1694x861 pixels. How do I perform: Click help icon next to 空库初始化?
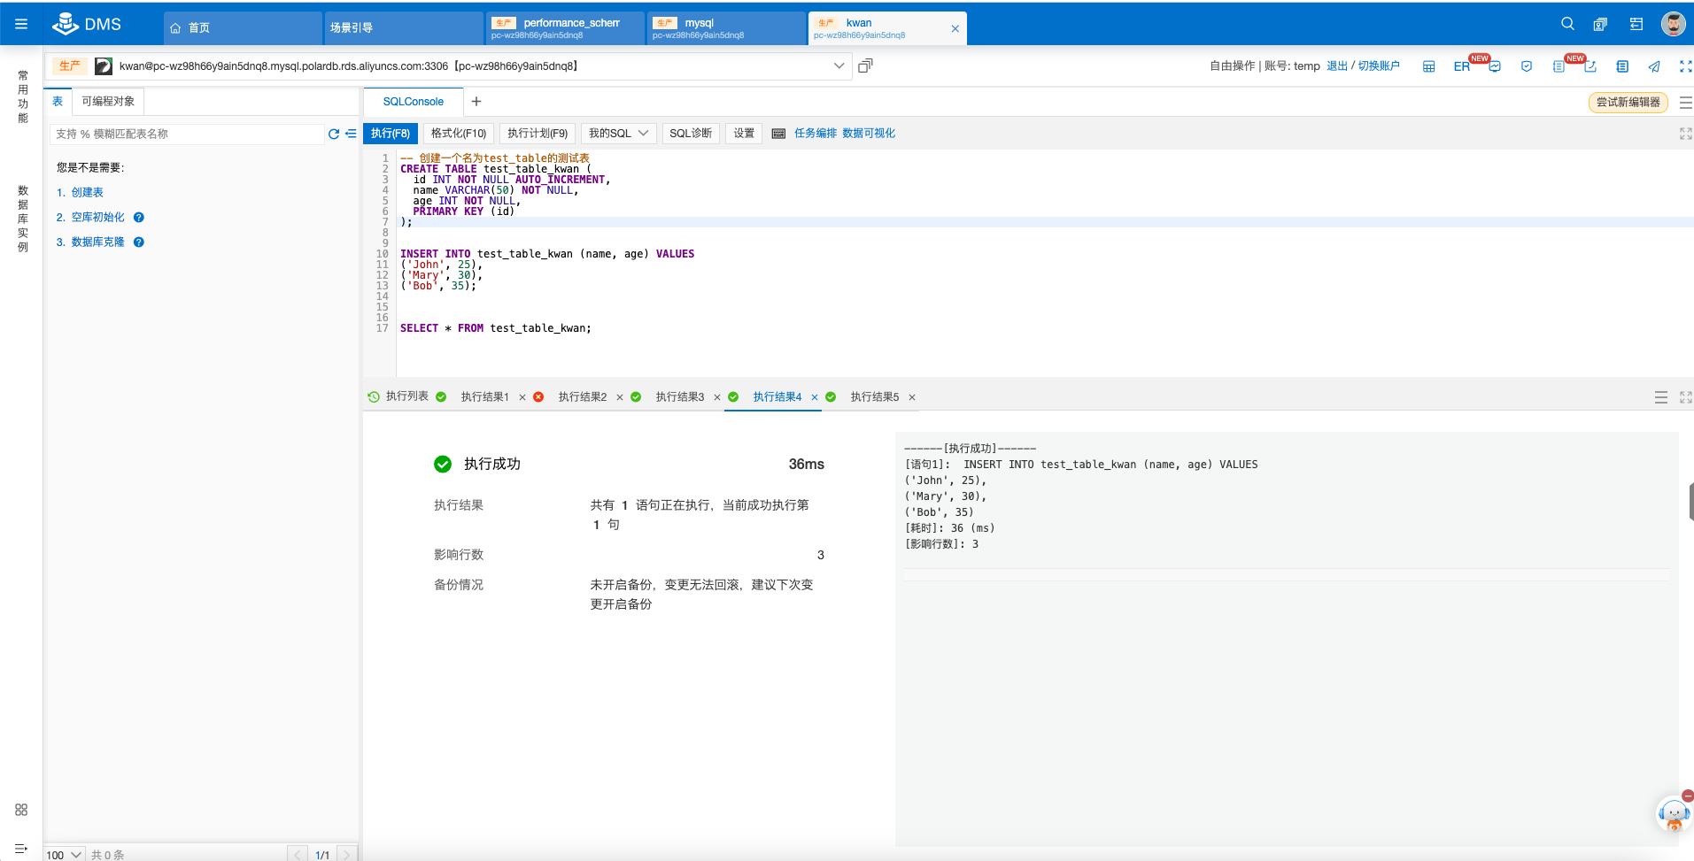(139, 218)
